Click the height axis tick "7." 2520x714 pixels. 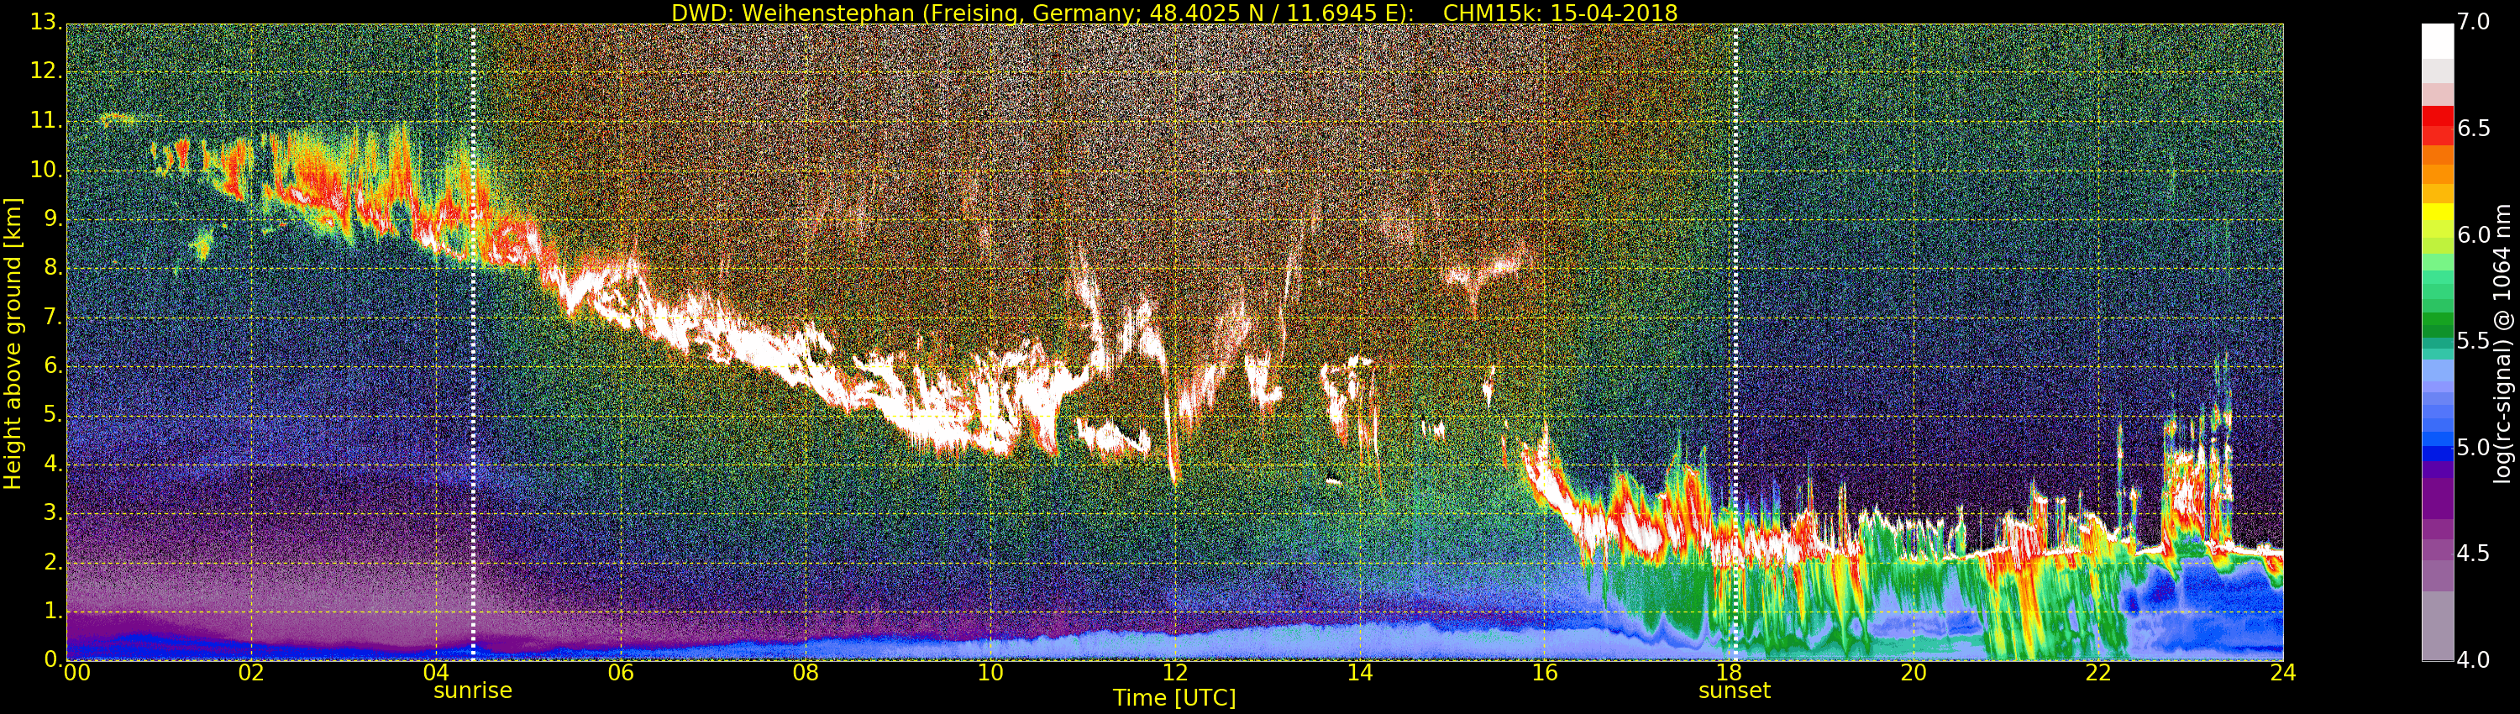pyautogui.click(x=53, y=317)
